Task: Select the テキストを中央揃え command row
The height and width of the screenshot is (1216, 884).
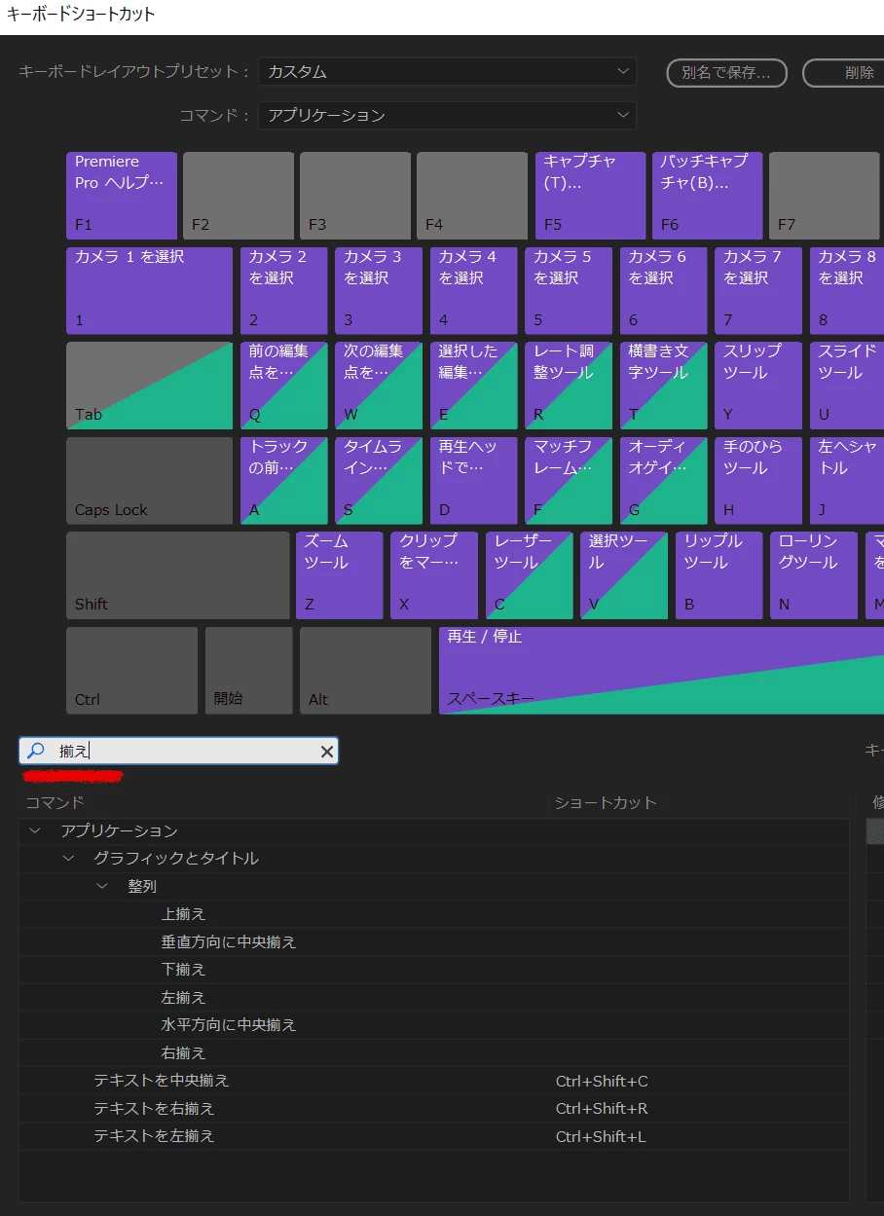Action: [434, 1081]
